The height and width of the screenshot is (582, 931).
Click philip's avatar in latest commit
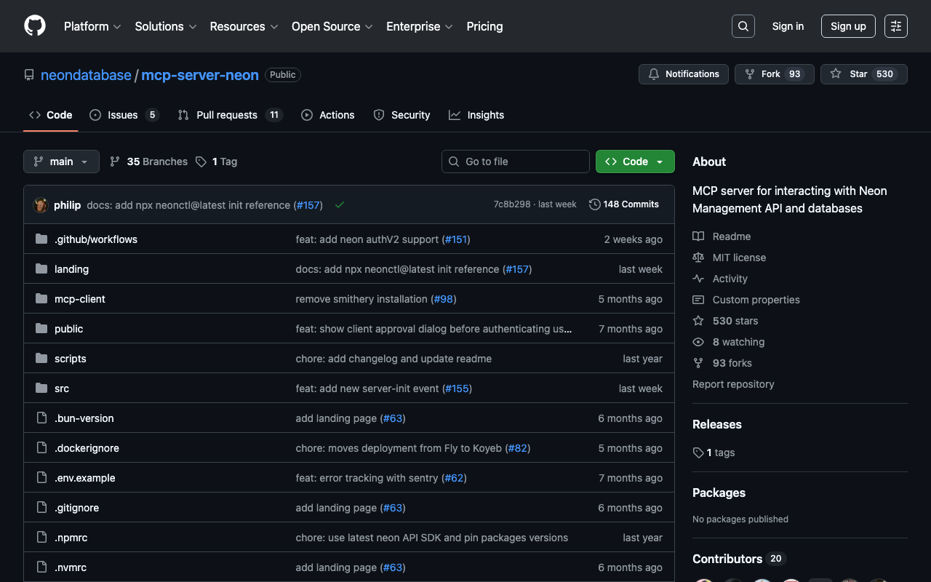click(x=41, y=205)
